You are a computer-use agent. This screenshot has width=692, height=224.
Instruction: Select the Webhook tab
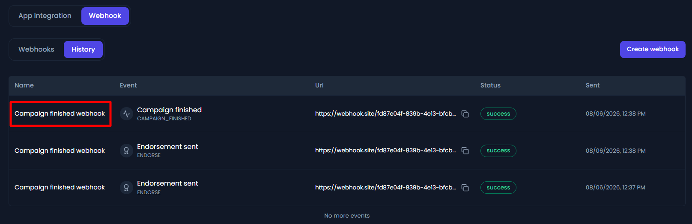(105, 16)
